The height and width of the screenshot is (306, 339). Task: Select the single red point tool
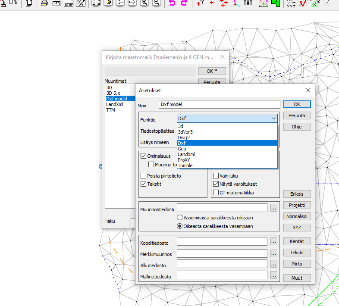point(212,3)
